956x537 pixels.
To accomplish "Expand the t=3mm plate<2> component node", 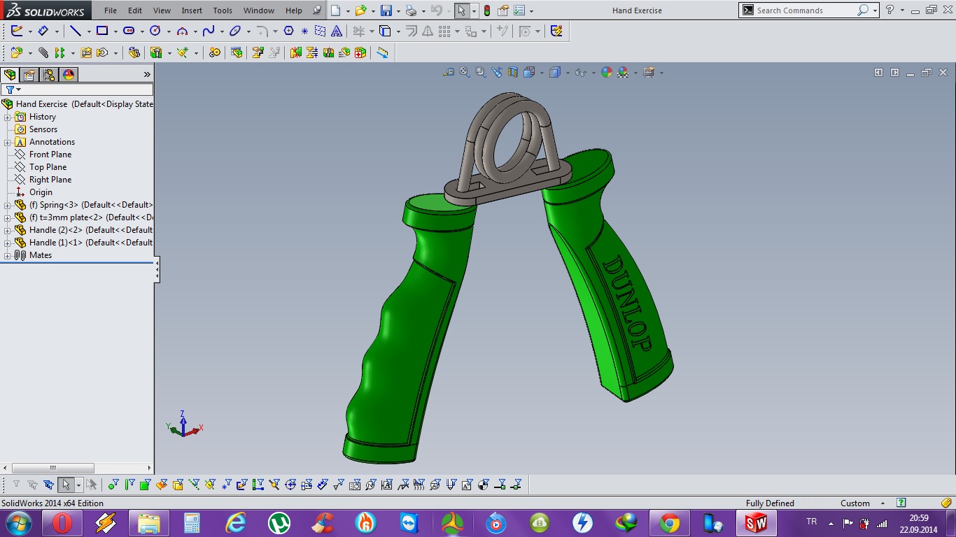I will point(8,217).
